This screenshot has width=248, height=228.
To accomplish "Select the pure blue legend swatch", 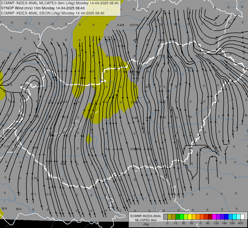I will pos(226,217).
